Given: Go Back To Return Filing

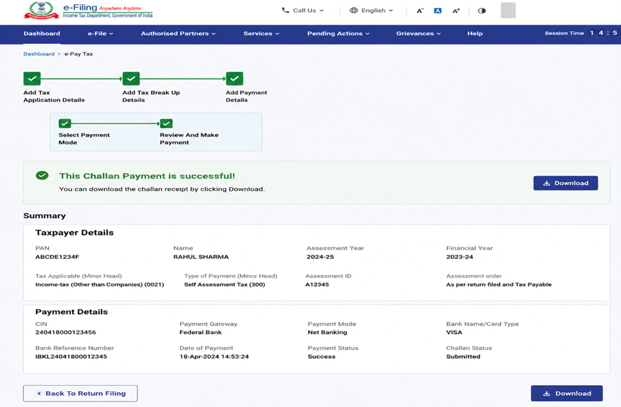Looking at the screenshot, I should pos(80,394).
